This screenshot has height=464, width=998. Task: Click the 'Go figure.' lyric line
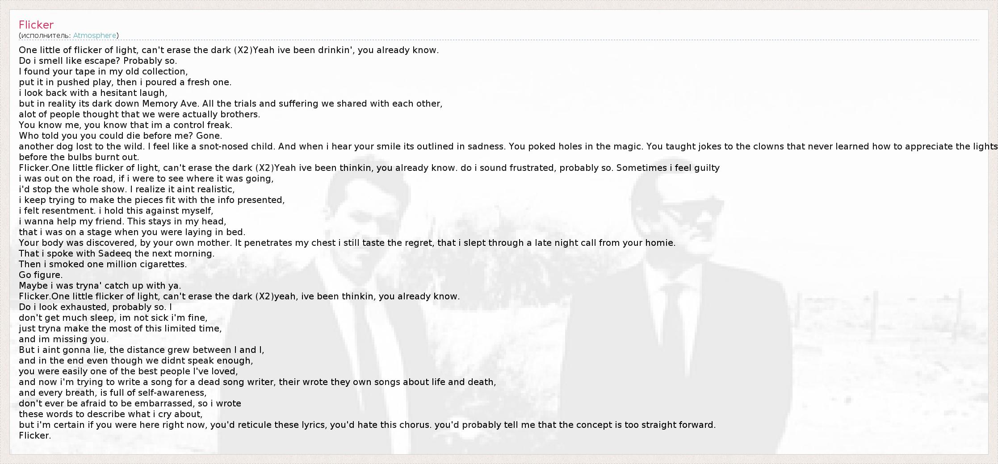tap(41, 275)
